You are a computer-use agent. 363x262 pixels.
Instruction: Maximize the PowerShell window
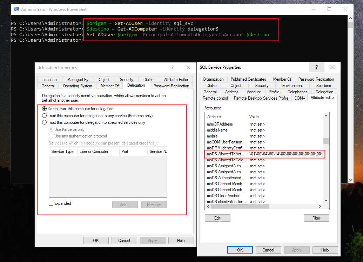tap(329, 9)
